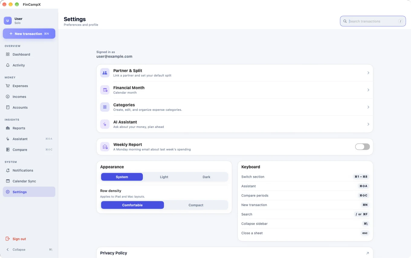Focus the Search transactions field
This screenshot has height=258, width=411.
(373, 21)
